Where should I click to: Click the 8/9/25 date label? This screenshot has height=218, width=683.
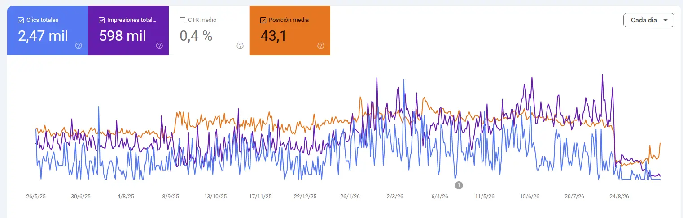(x=171, y=197)
